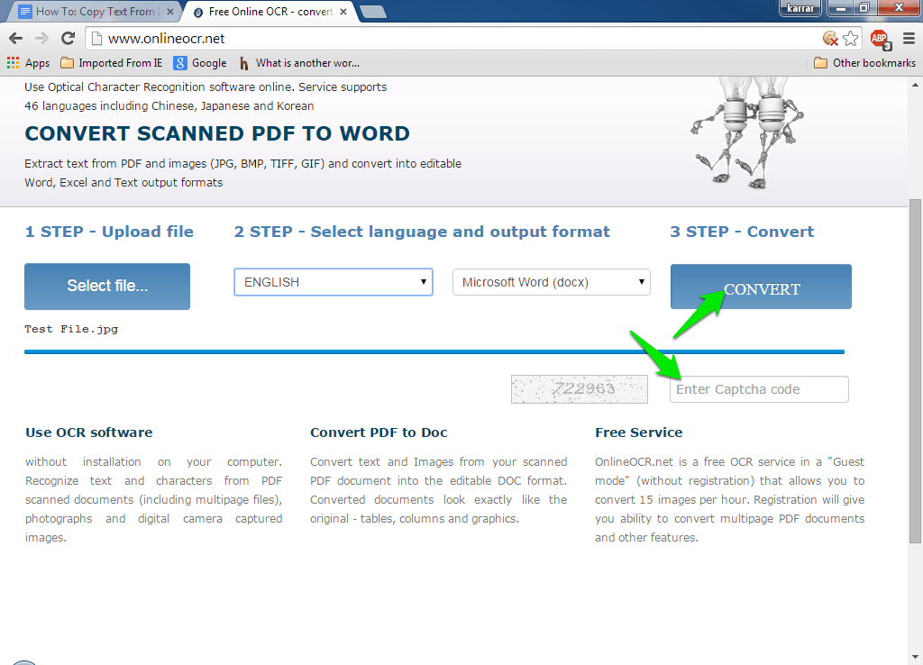Click the Enter Captcha code field
Viewport: 923px width, 665px height.
(x=759, y=389)
